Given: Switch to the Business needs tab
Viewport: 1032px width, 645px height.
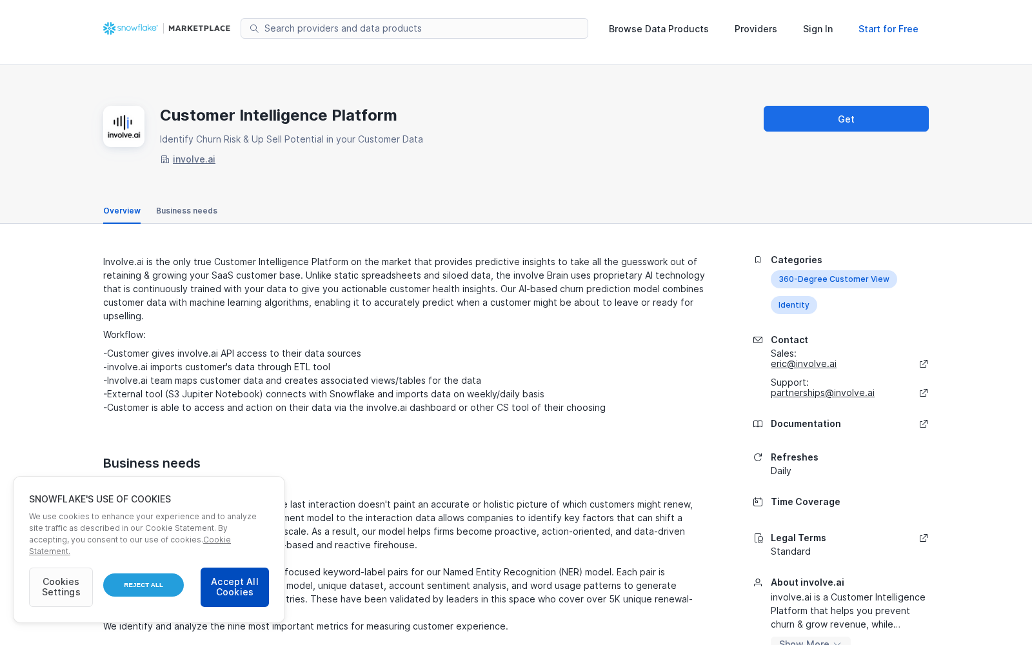Looking at the screenshot, I should pyautogui.click(x=186, y=211).
